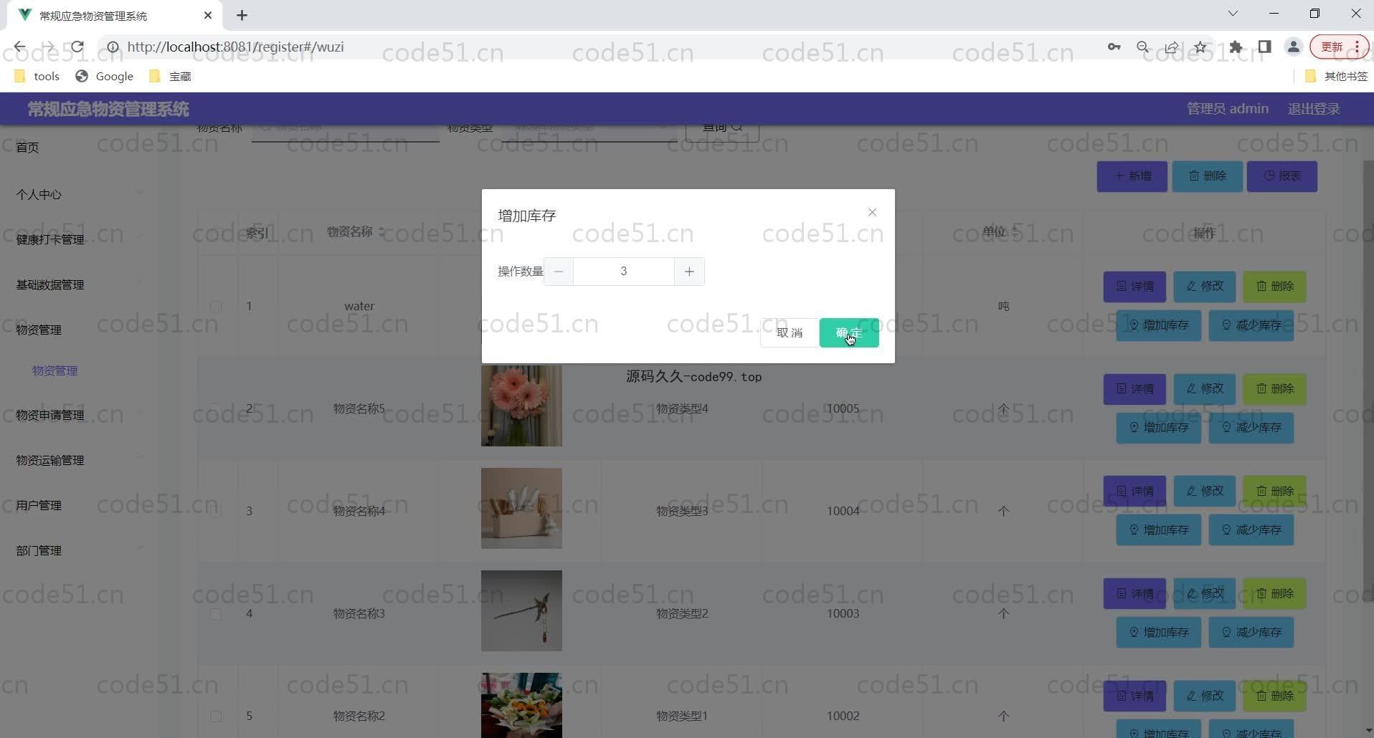Click the 操作数量 number input field
Image resolution: width=1374 pixels, height=738 pixels.
point(624,272)
